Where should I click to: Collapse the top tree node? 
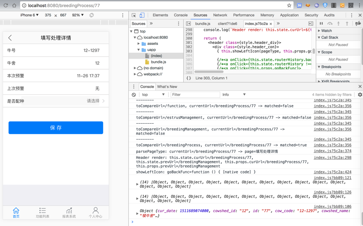tap(132, 31)
